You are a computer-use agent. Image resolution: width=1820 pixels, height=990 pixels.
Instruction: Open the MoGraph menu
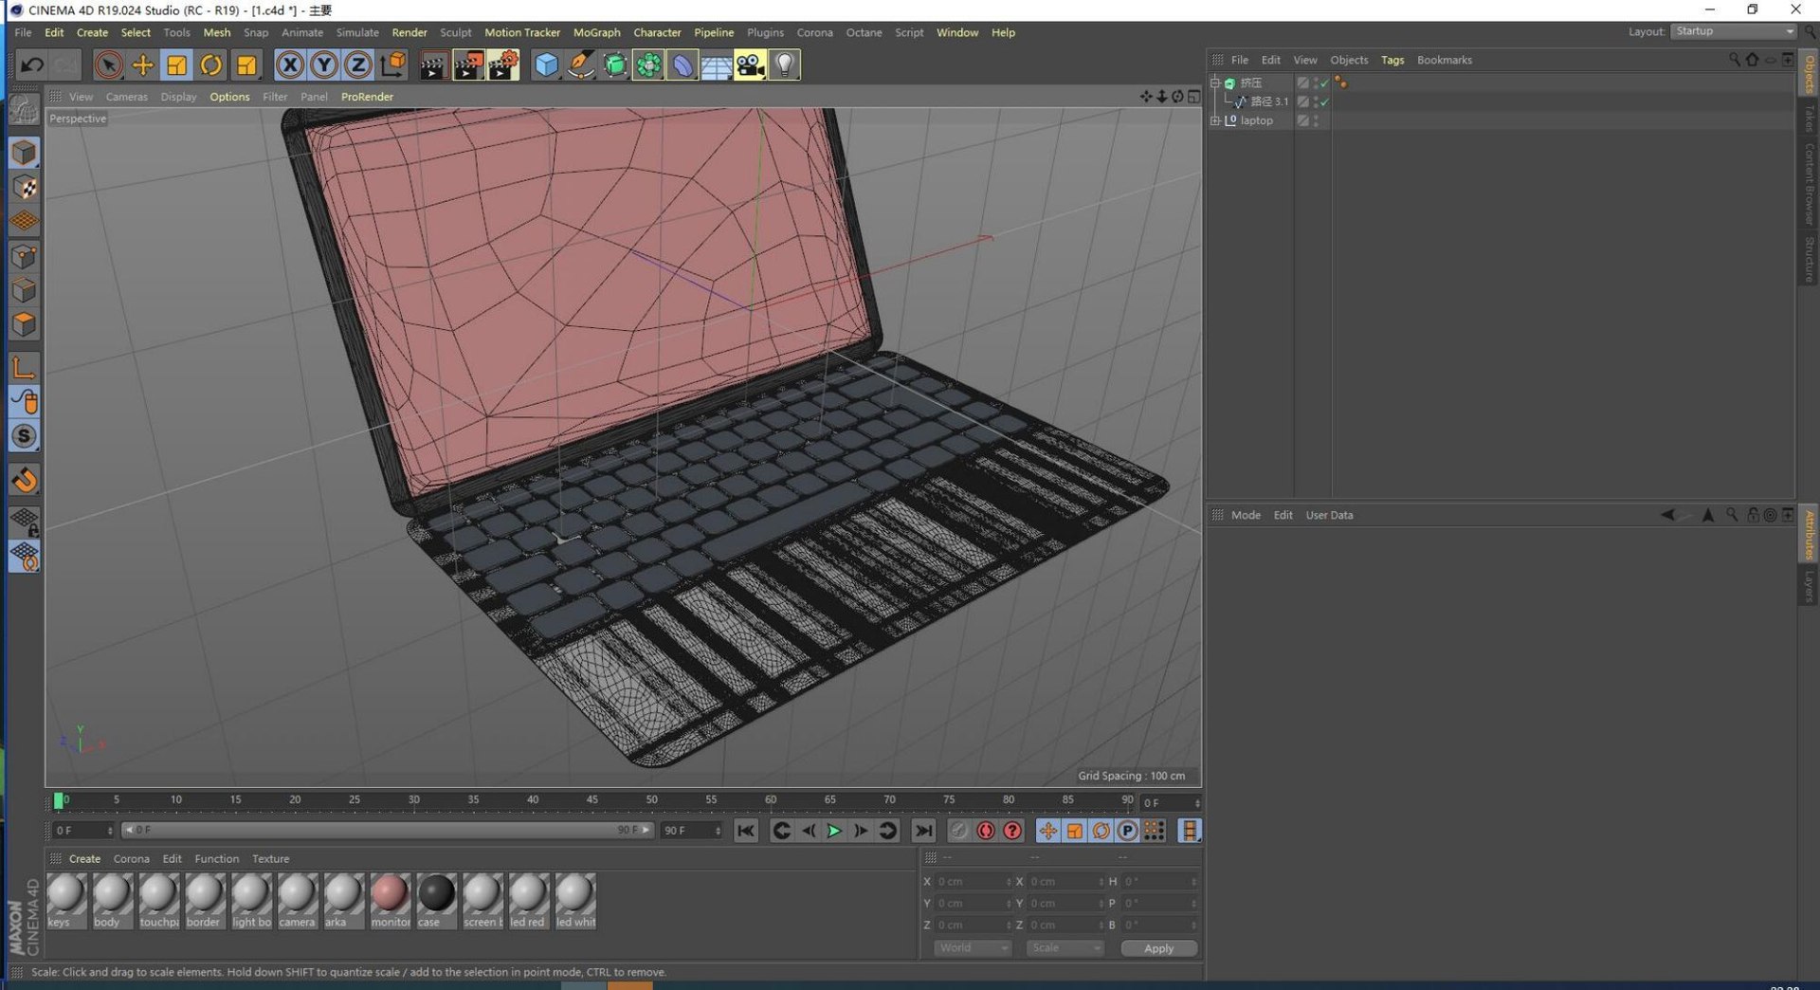tap(596, 32)
